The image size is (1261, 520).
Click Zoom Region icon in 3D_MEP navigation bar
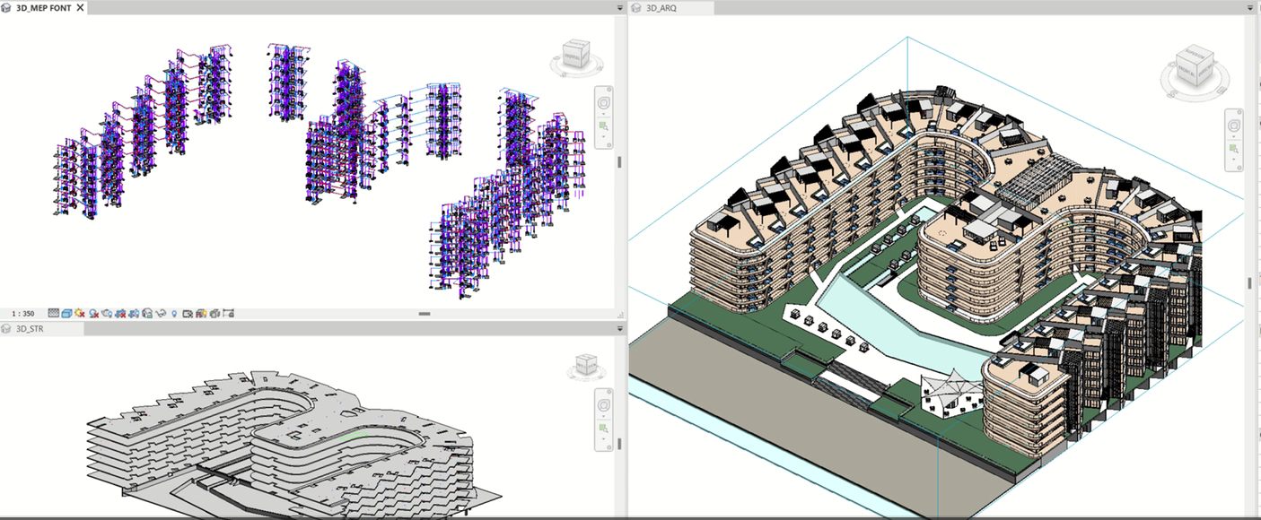[604, 126]
